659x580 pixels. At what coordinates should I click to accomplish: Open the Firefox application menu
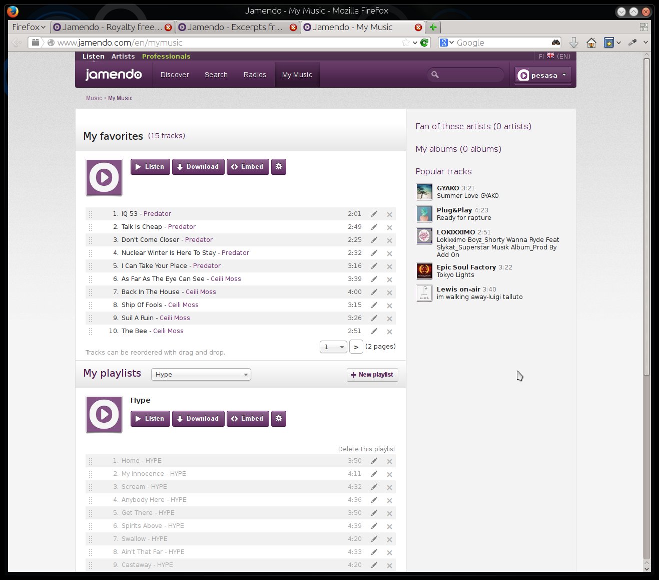click(29, 27)
